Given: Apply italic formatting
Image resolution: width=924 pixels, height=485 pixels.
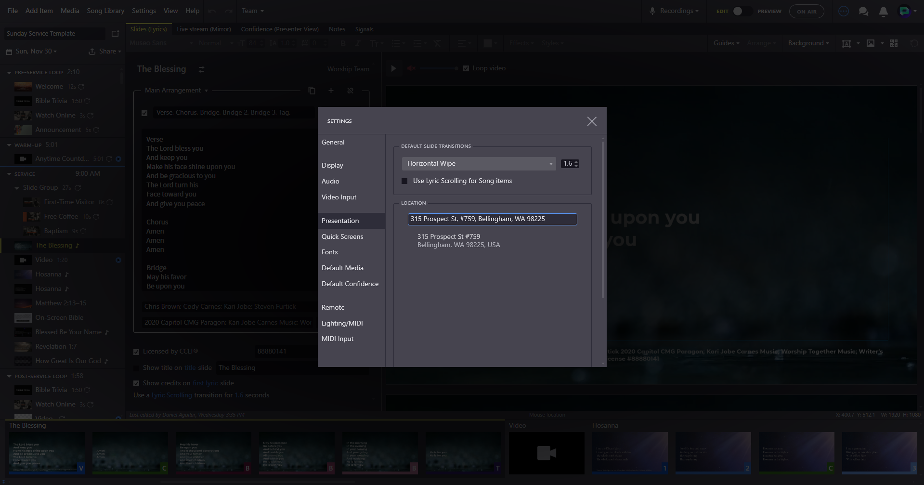Looking at the screenshot, I should pos(357,43).
